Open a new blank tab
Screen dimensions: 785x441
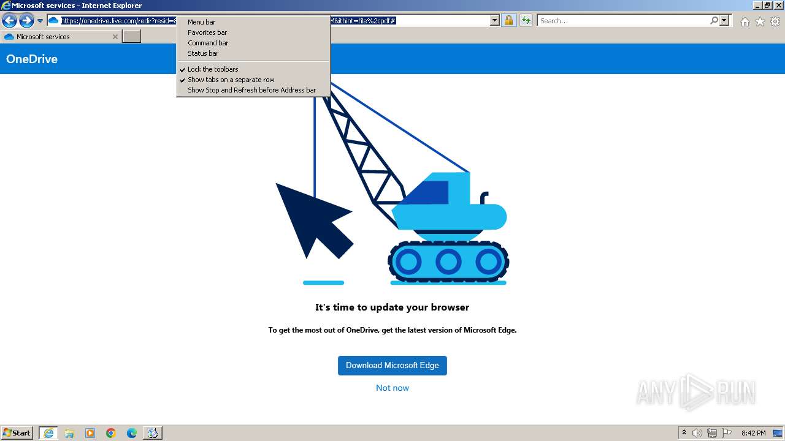[132, 37]
